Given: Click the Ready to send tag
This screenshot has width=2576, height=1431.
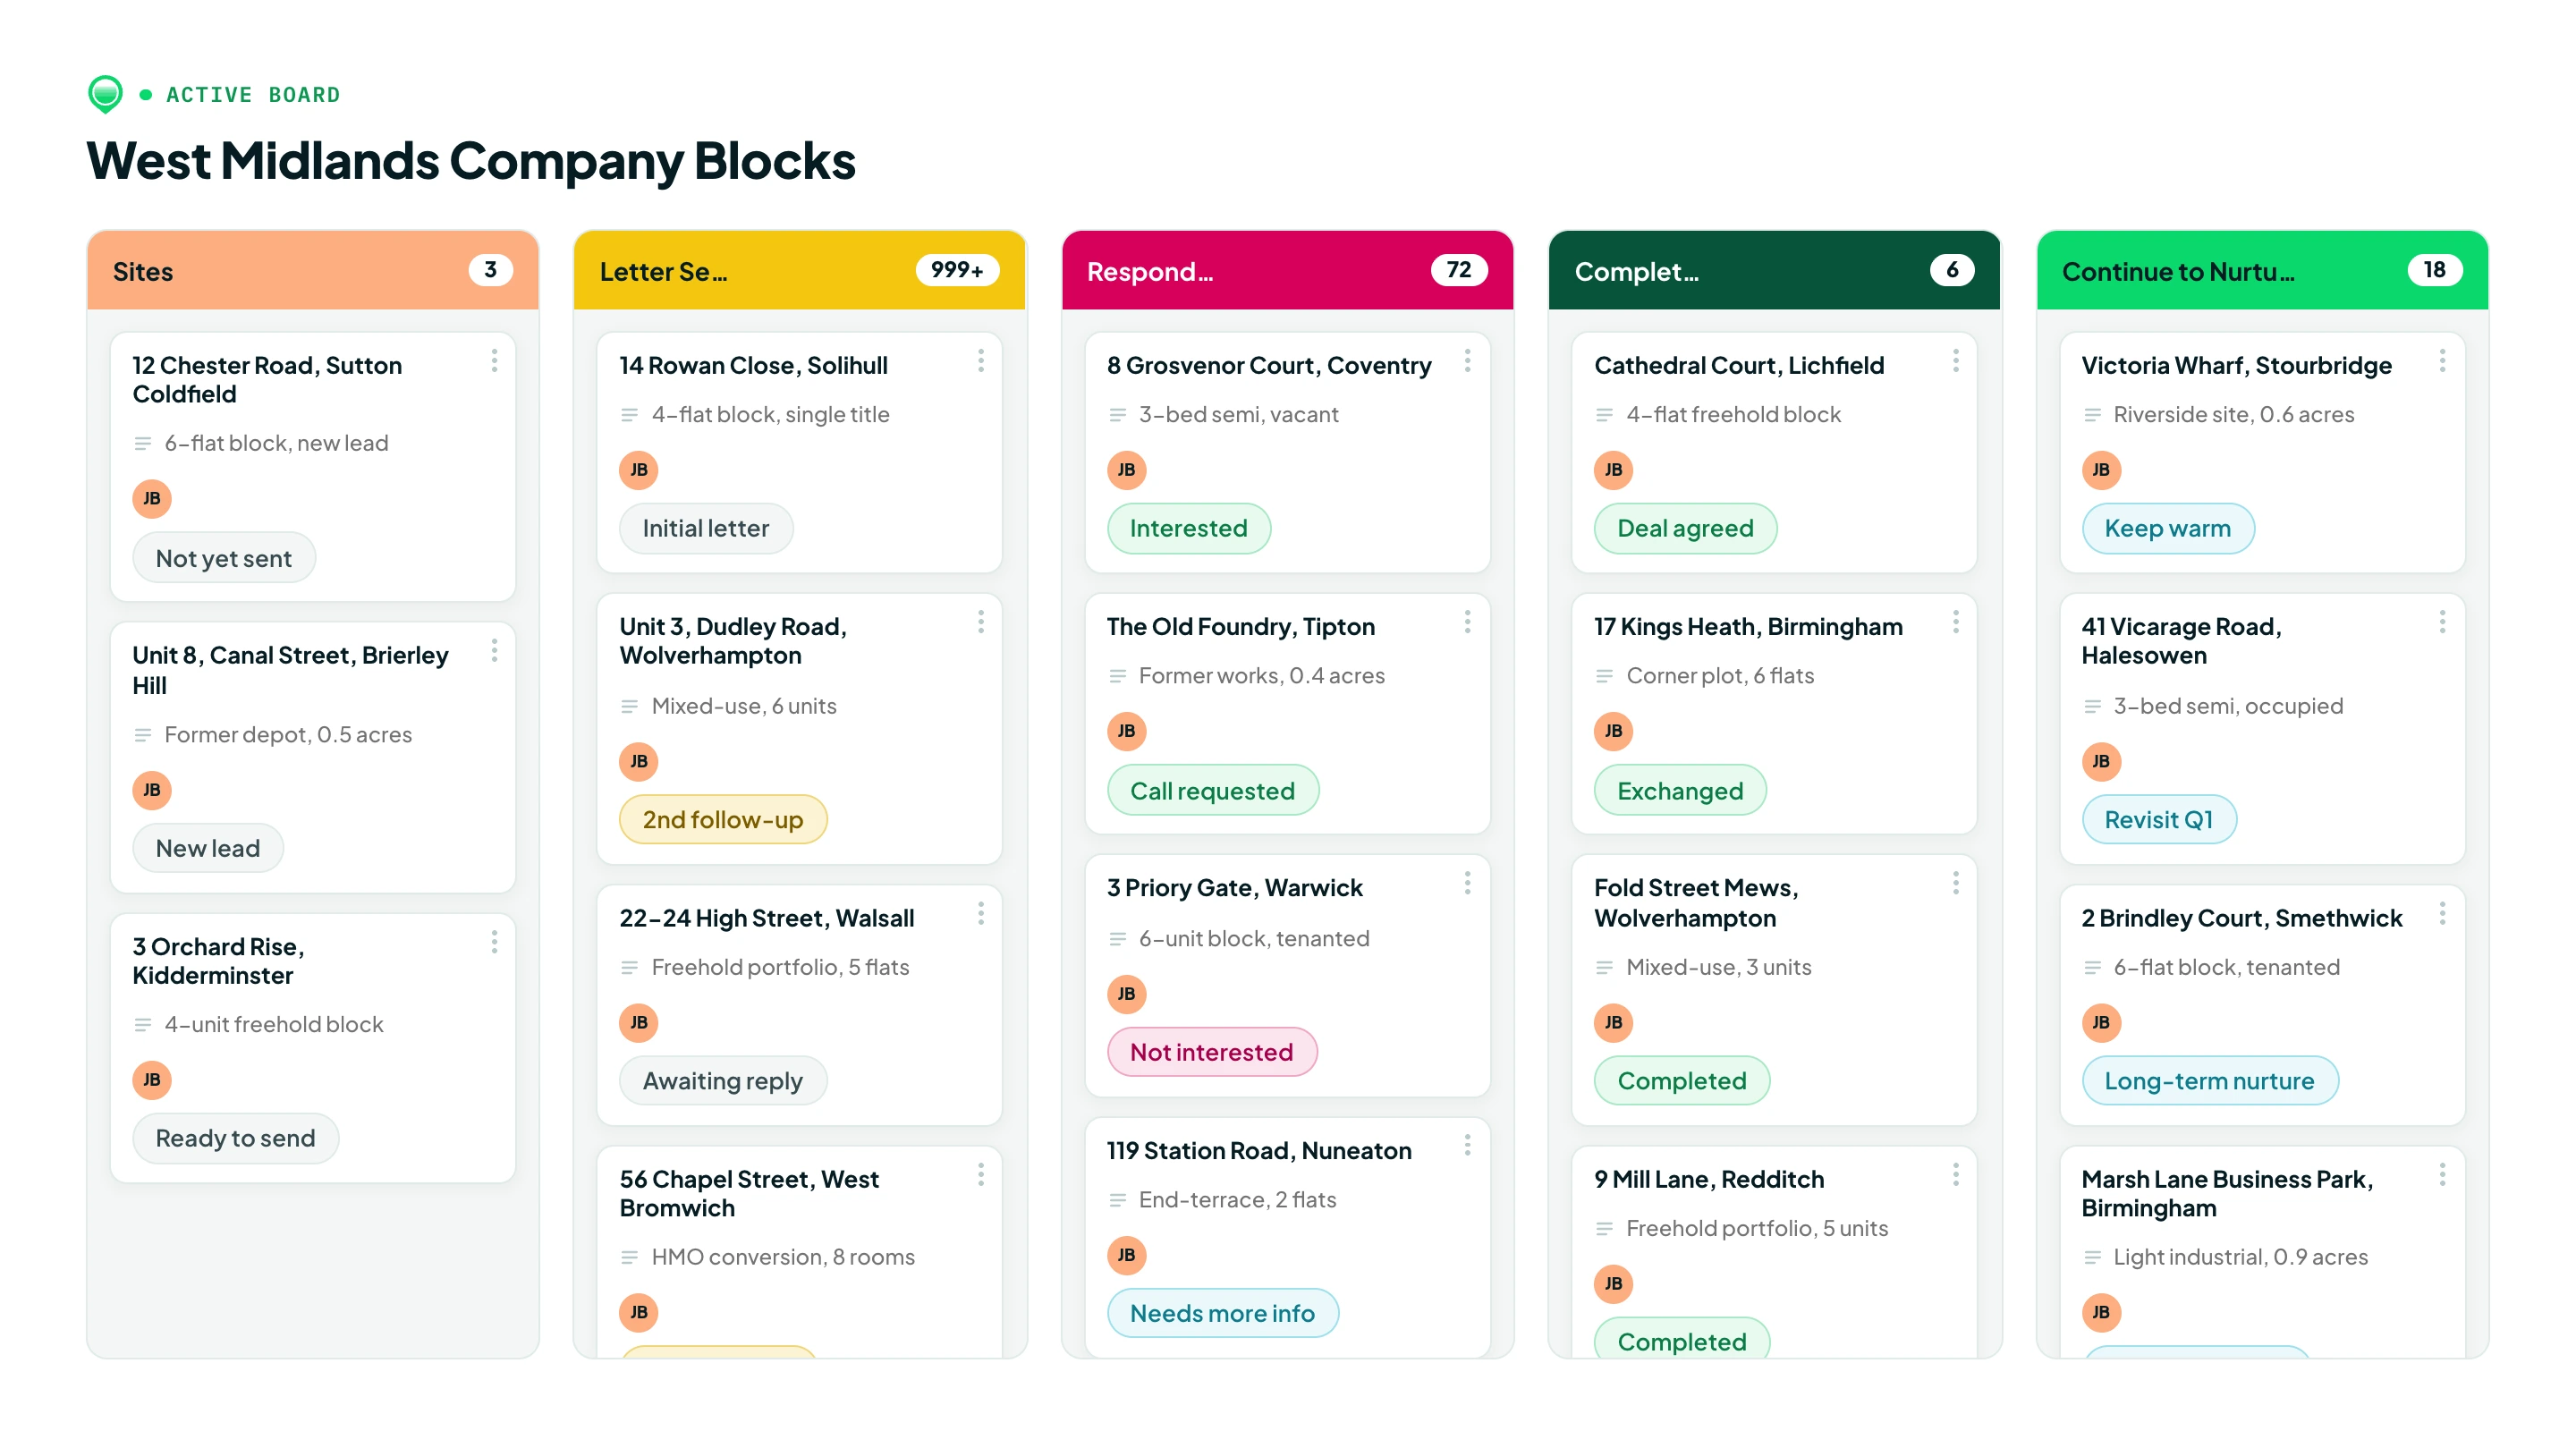Looking at the screenshot, I should coord(236,1138).
